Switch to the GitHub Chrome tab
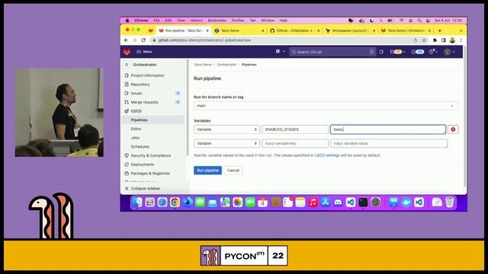The image size is (488, 274). [294, 30]
